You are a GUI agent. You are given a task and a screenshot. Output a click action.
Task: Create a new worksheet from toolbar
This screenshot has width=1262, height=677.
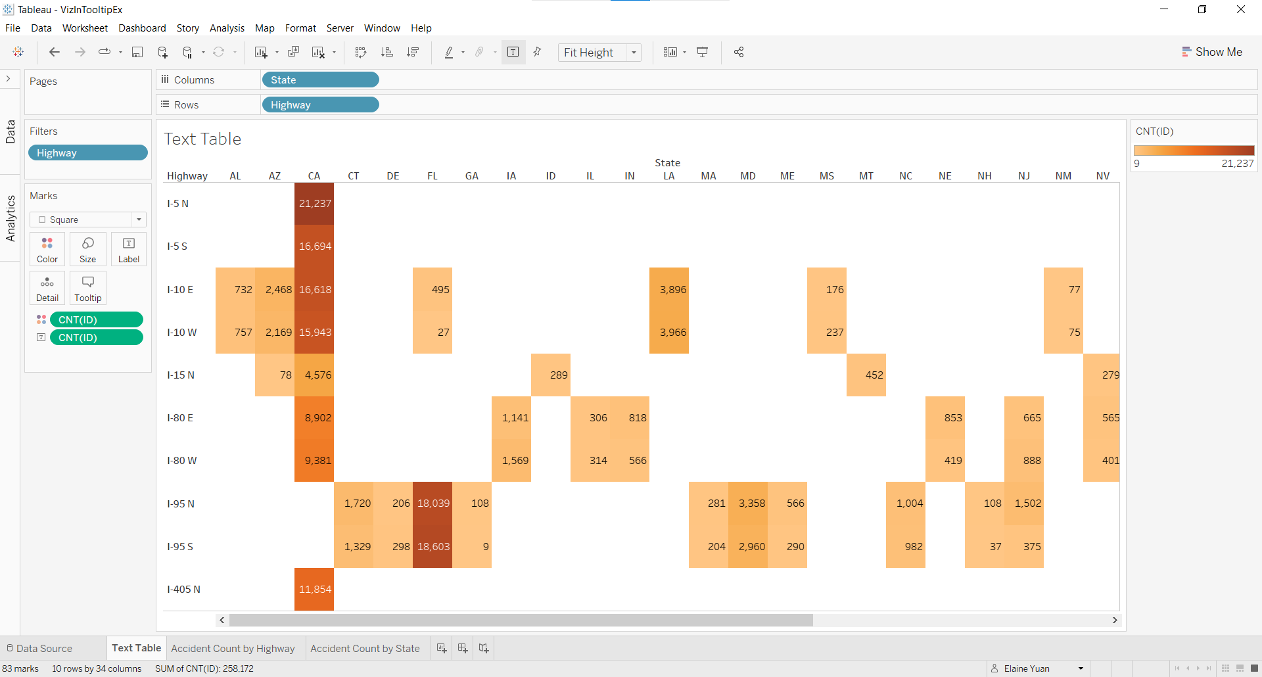[x=261, y=52]
